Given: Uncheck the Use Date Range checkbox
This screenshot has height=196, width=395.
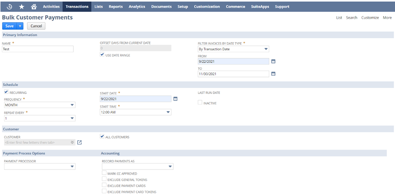Looking at the screenshot, I should [102, 54].
